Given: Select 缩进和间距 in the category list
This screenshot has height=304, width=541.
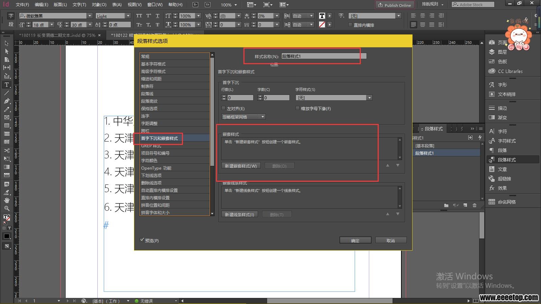Looking at the screenshot, I should [174, 79].
